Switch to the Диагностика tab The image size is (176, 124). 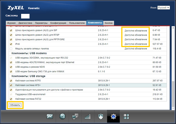point(25,23)
